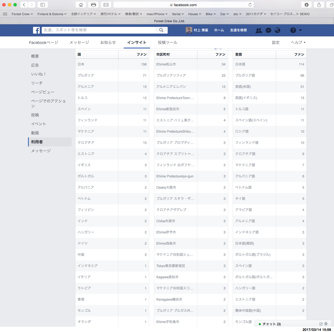Open chat compose icon
Screen dimensions: 334x332
(x=321, y=324)
